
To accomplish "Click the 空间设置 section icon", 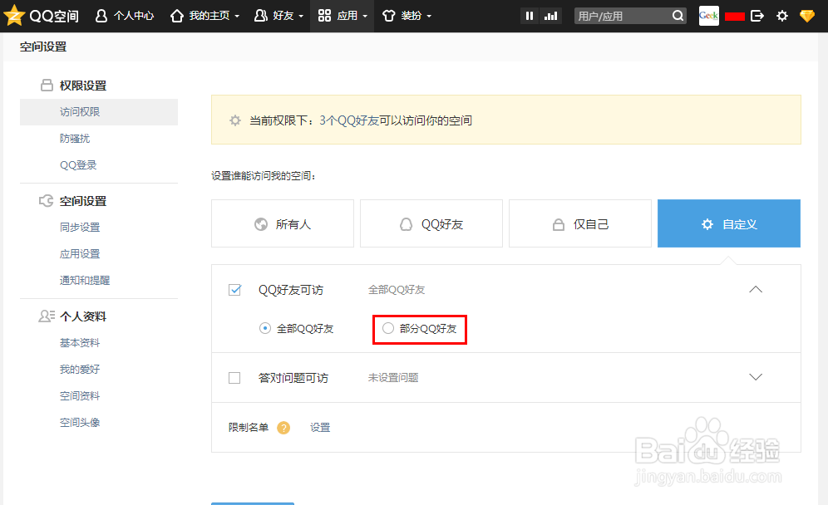I will (x=47, y=200).
